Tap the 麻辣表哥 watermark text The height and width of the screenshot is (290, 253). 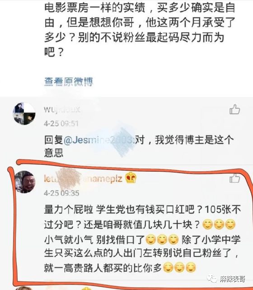tap(233, 279)
